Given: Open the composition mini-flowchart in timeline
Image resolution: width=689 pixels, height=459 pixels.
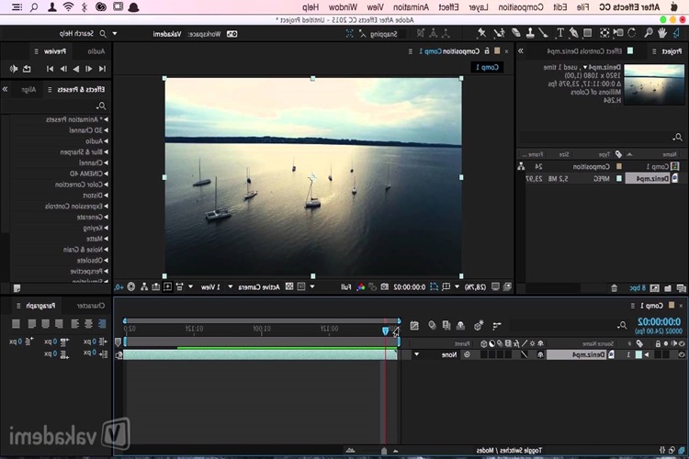Looking at the screenshot, I should click(x=497, y=326).
